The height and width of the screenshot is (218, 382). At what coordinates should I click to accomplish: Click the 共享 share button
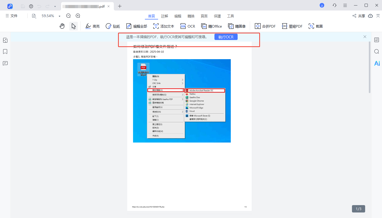tap(359, 16)
